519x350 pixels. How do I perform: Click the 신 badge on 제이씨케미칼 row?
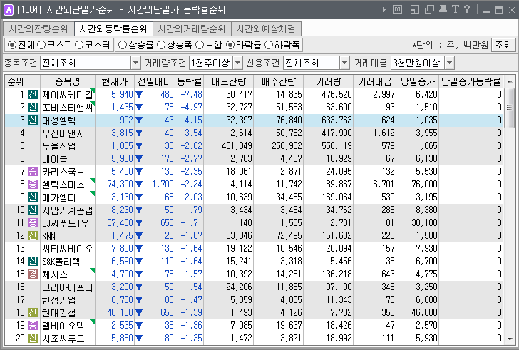point(33,95)
